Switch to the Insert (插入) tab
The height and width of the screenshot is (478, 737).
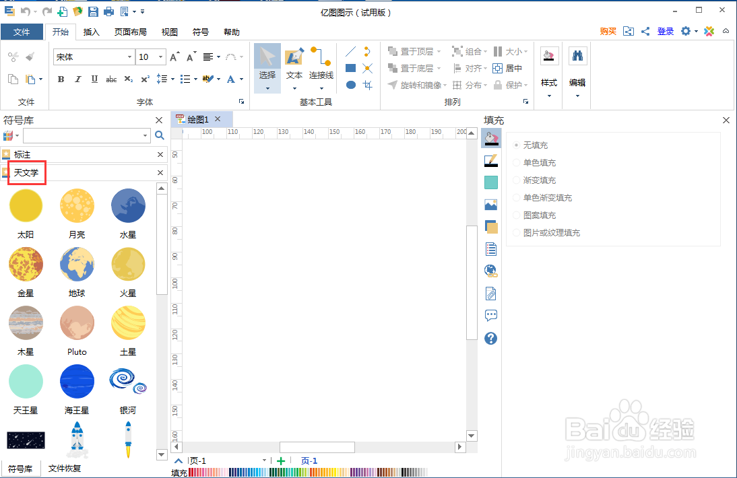point(91,32)
